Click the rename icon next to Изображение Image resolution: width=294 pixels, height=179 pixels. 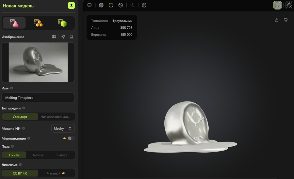[54, 37]
